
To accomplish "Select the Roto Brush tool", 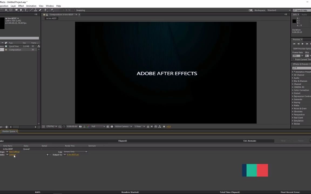I will (x=46, y=10).
